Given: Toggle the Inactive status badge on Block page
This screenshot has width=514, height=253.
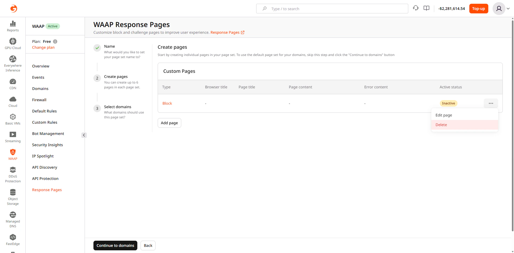Looking at the screenshot, I should click(448, 103).
